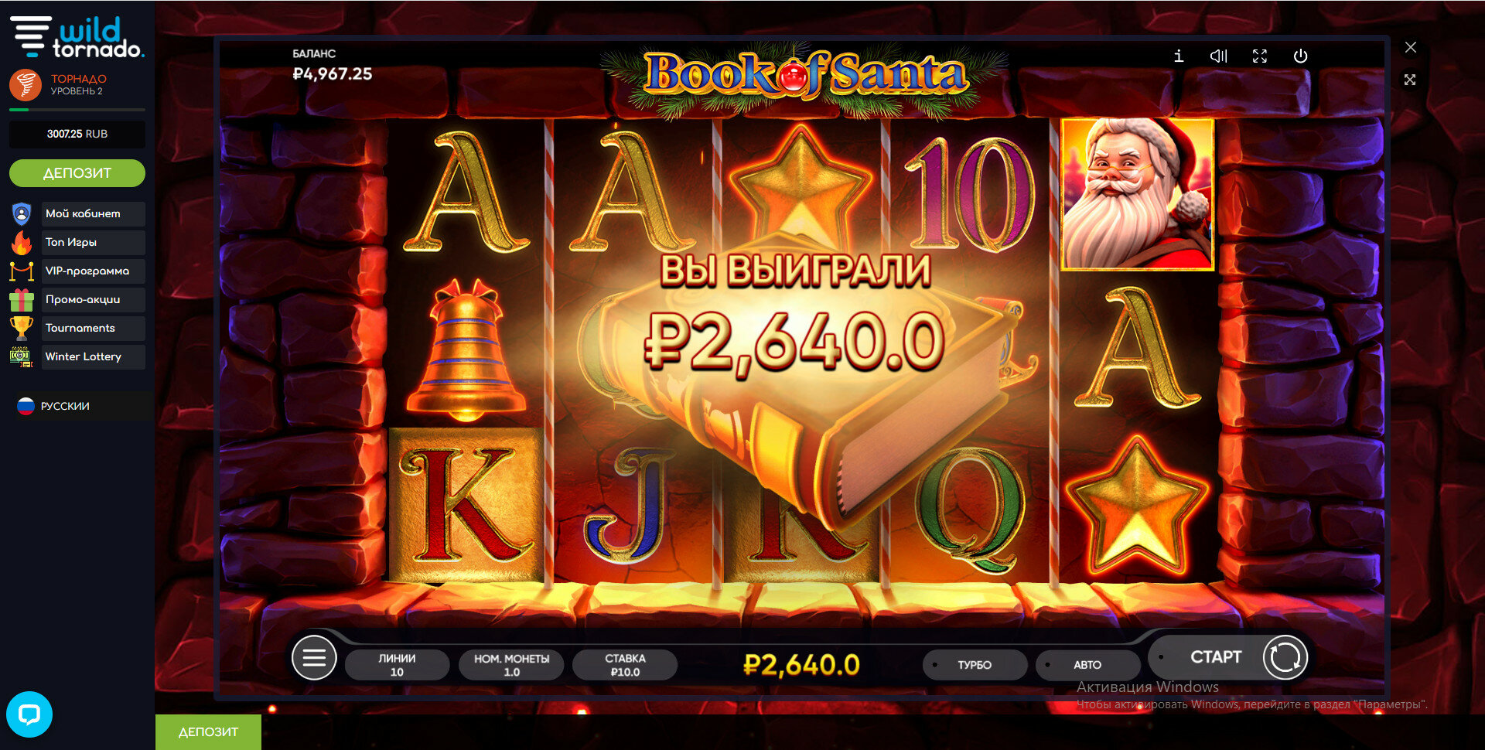Open the live chat bubble
The width and height of the screenshot is (1485, 750).
[29, 714]
